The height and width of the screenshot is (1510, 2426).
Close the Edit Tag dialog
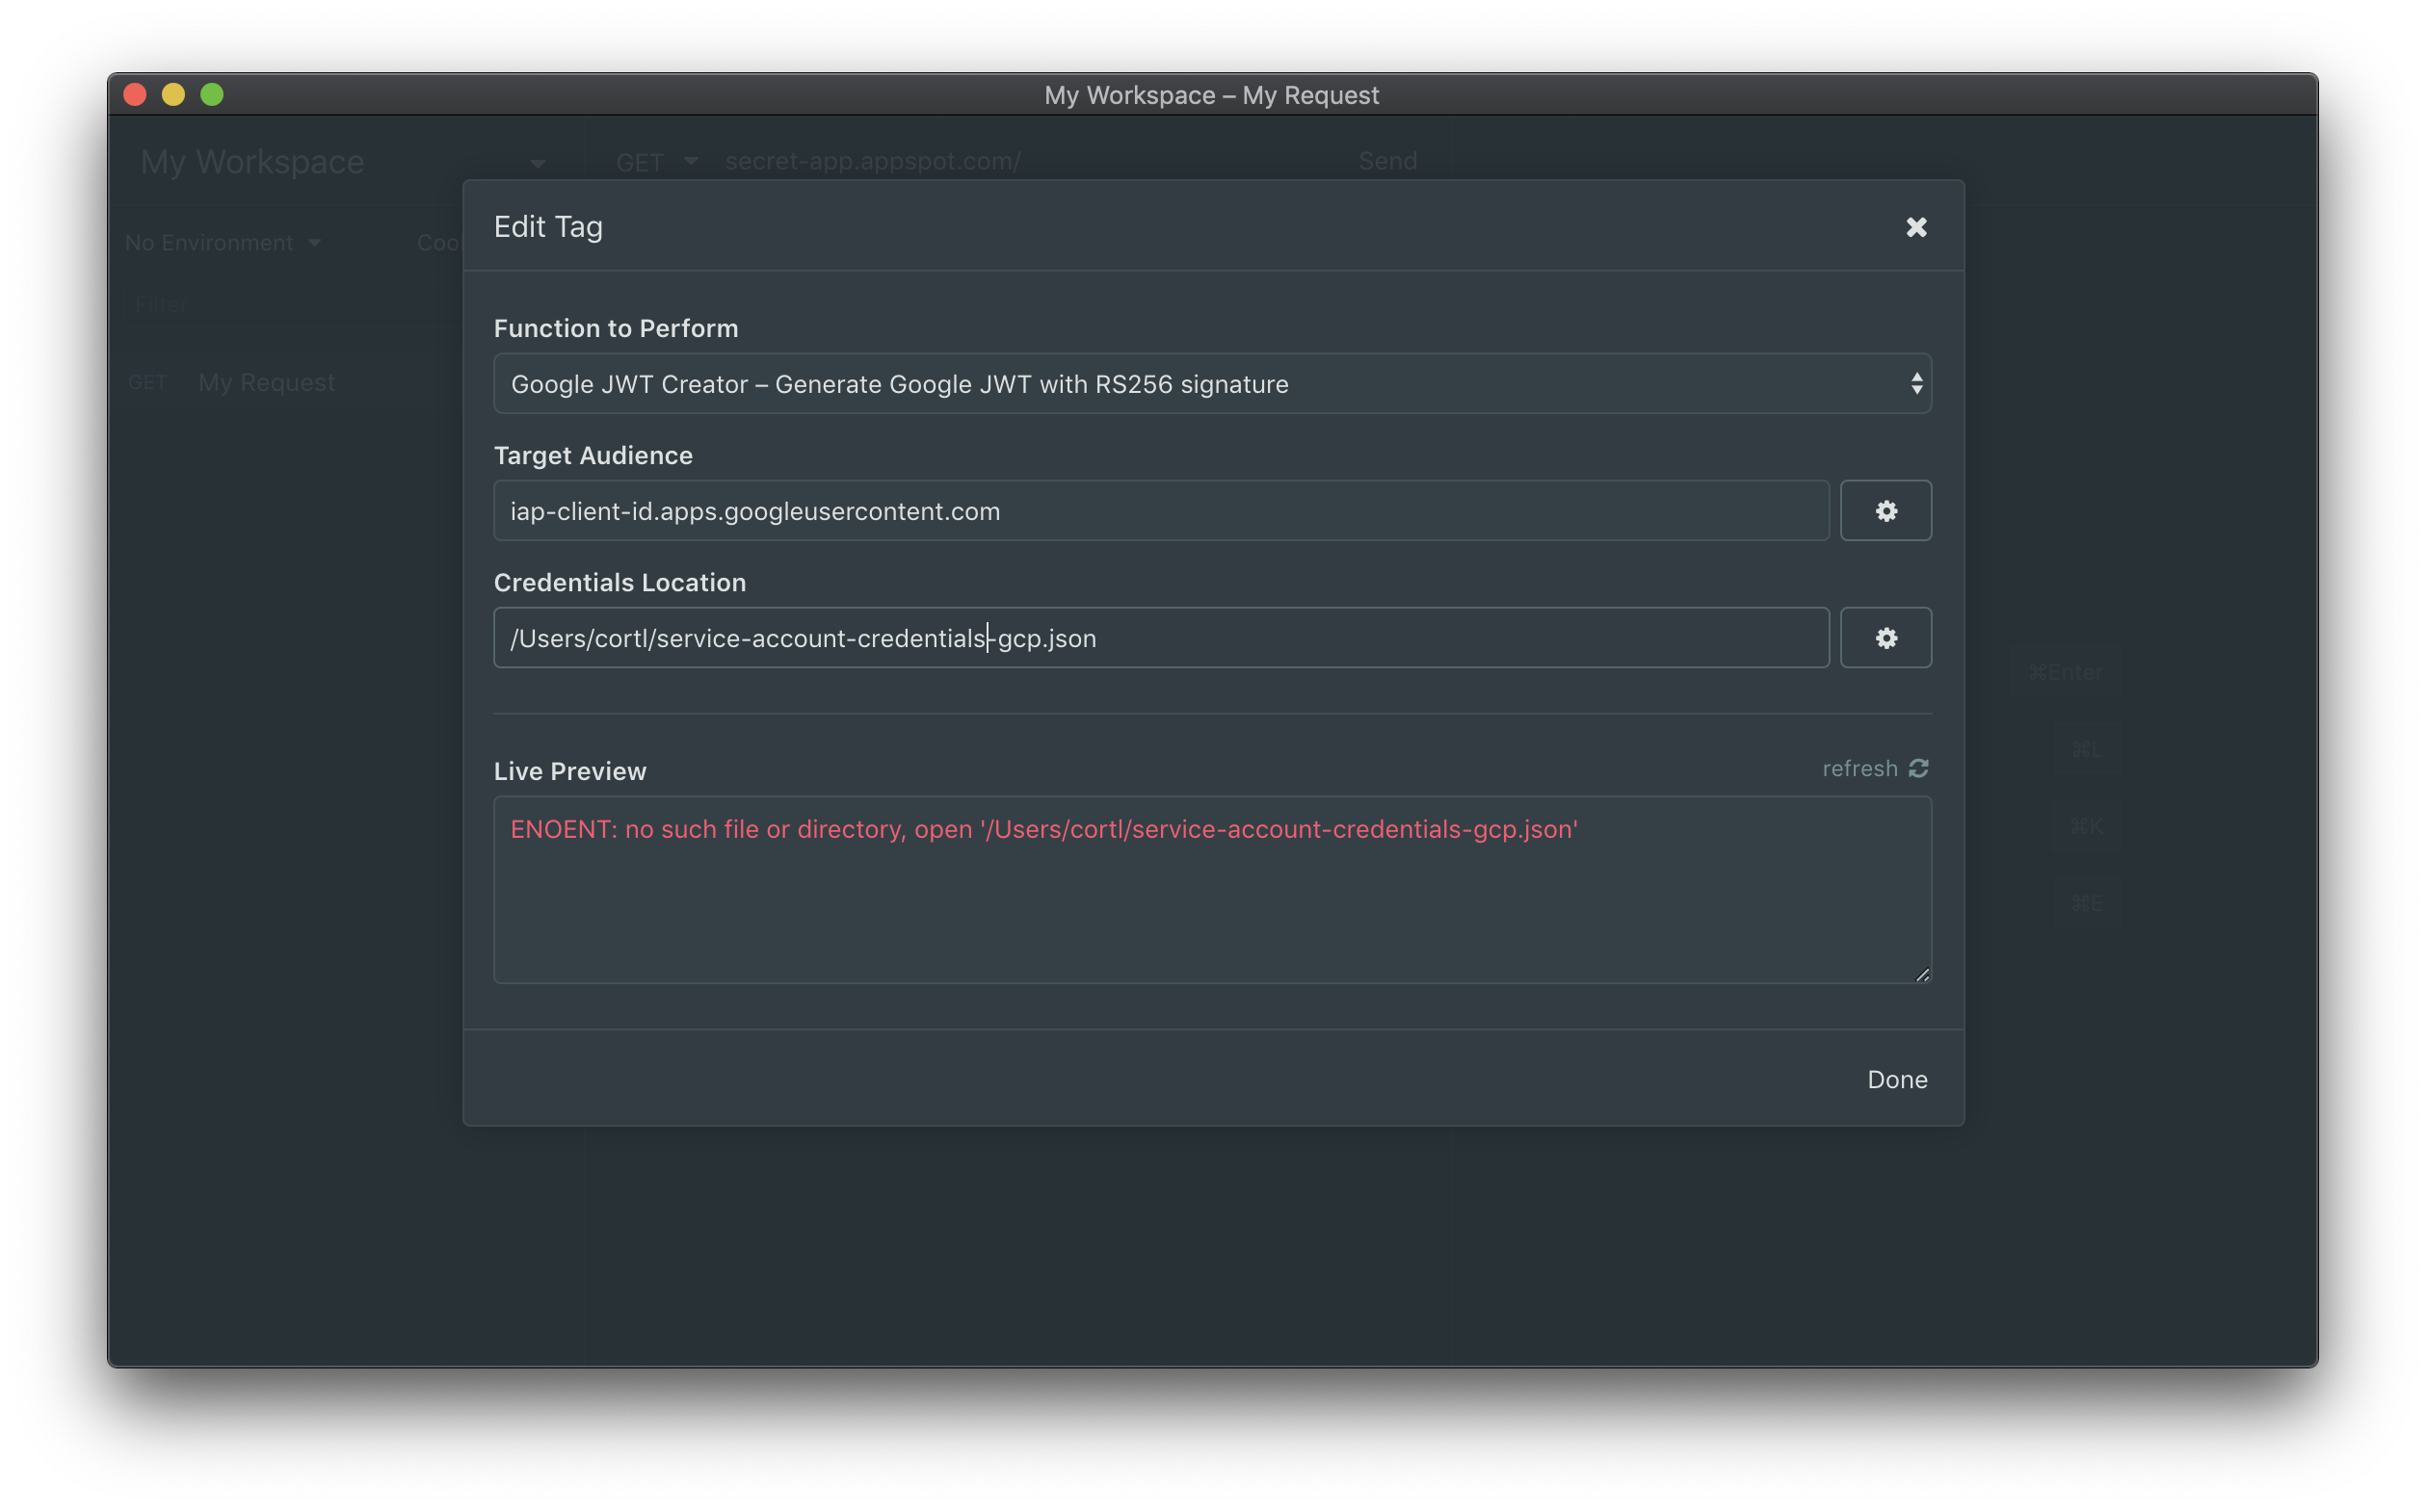point(1918,226)
